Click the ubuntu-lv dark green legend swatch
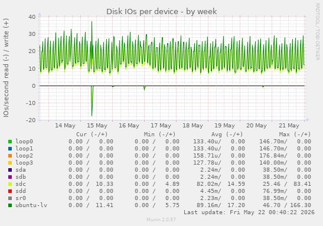The image size is (323, 226). [10, 205]
